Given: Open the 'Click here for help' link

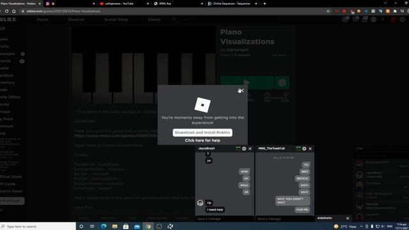Looking at the screenshot, I should click(203, 141).
